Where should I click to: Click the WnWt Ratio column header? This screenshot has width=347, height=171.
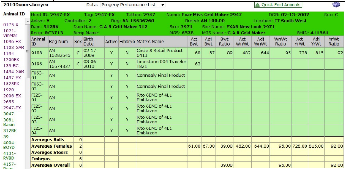click(x=281, y=41)
